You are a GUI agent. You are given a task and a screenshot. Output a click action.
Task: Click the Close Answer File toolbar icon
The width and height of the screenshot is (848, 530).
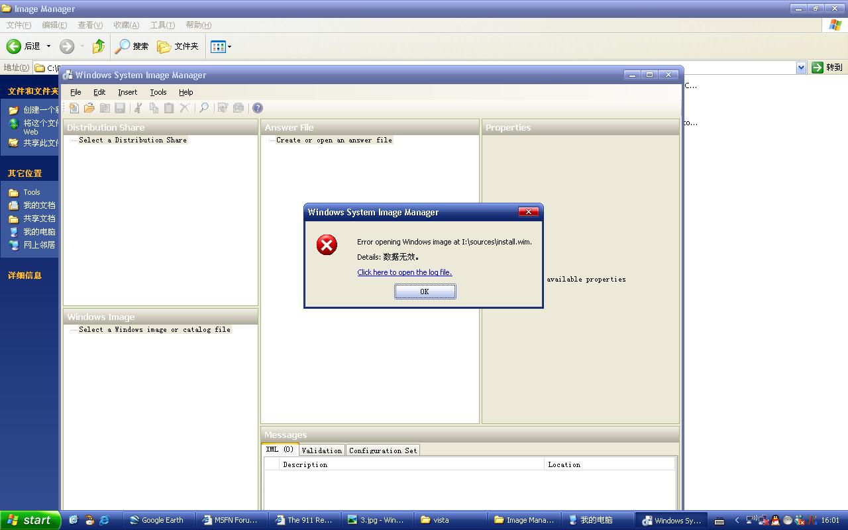click(105, 108)
